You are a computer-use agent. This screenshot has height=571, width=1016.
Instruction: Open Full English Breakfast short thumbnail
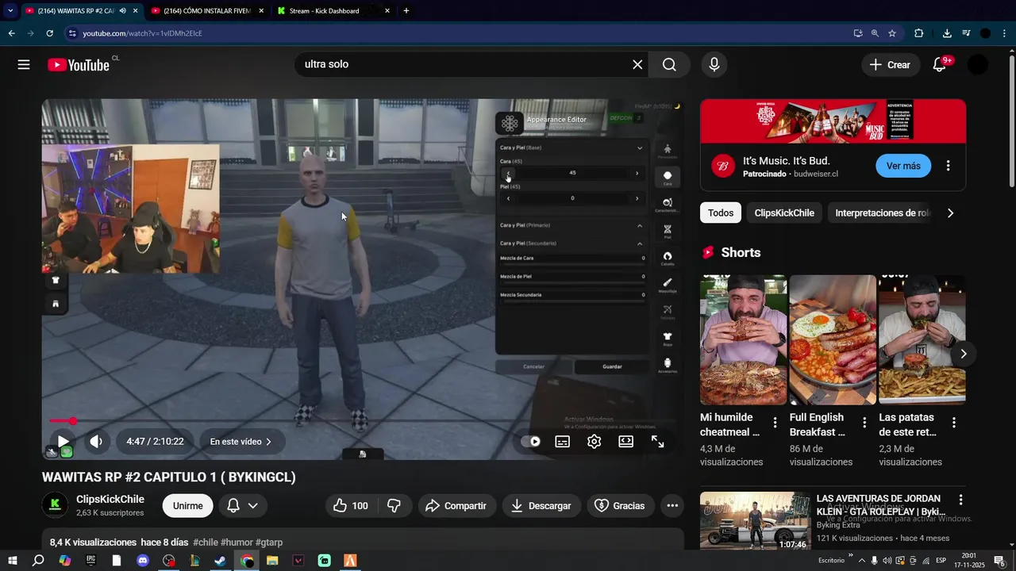(833, 339)
